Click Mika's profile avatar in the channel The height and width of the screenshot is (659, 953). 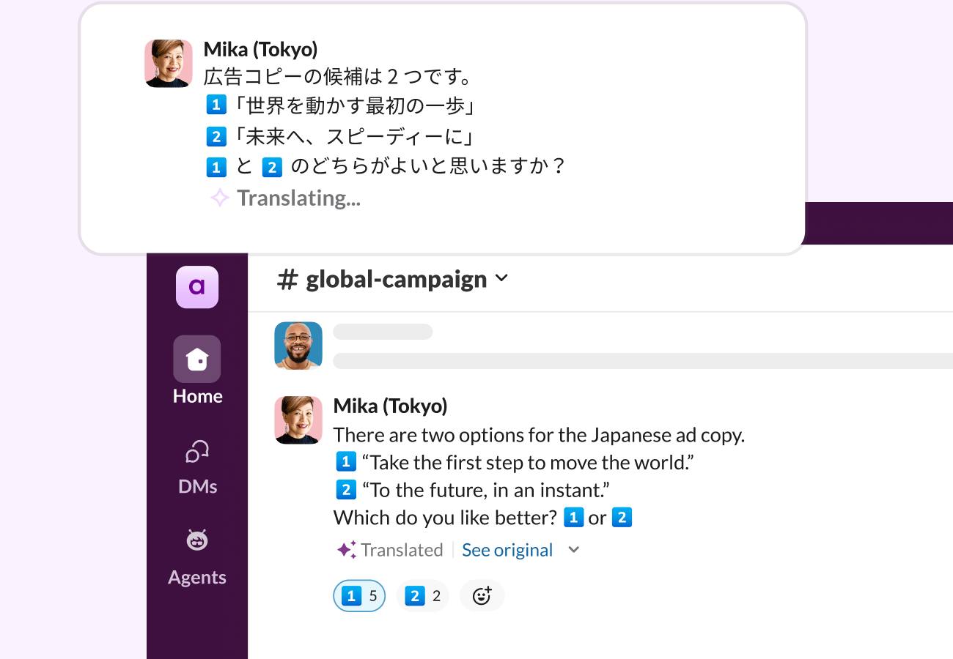[298, 420]
